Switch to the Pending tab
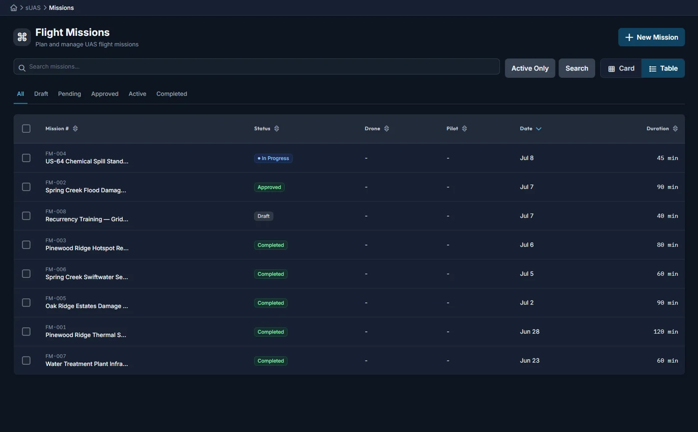The width and height of the screenshot is (698, 432). click(x=69, y=94)
